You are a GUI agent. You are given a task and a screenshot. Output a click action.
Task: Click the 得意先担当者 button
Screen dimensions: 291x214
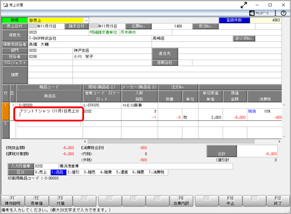[14, 45]
